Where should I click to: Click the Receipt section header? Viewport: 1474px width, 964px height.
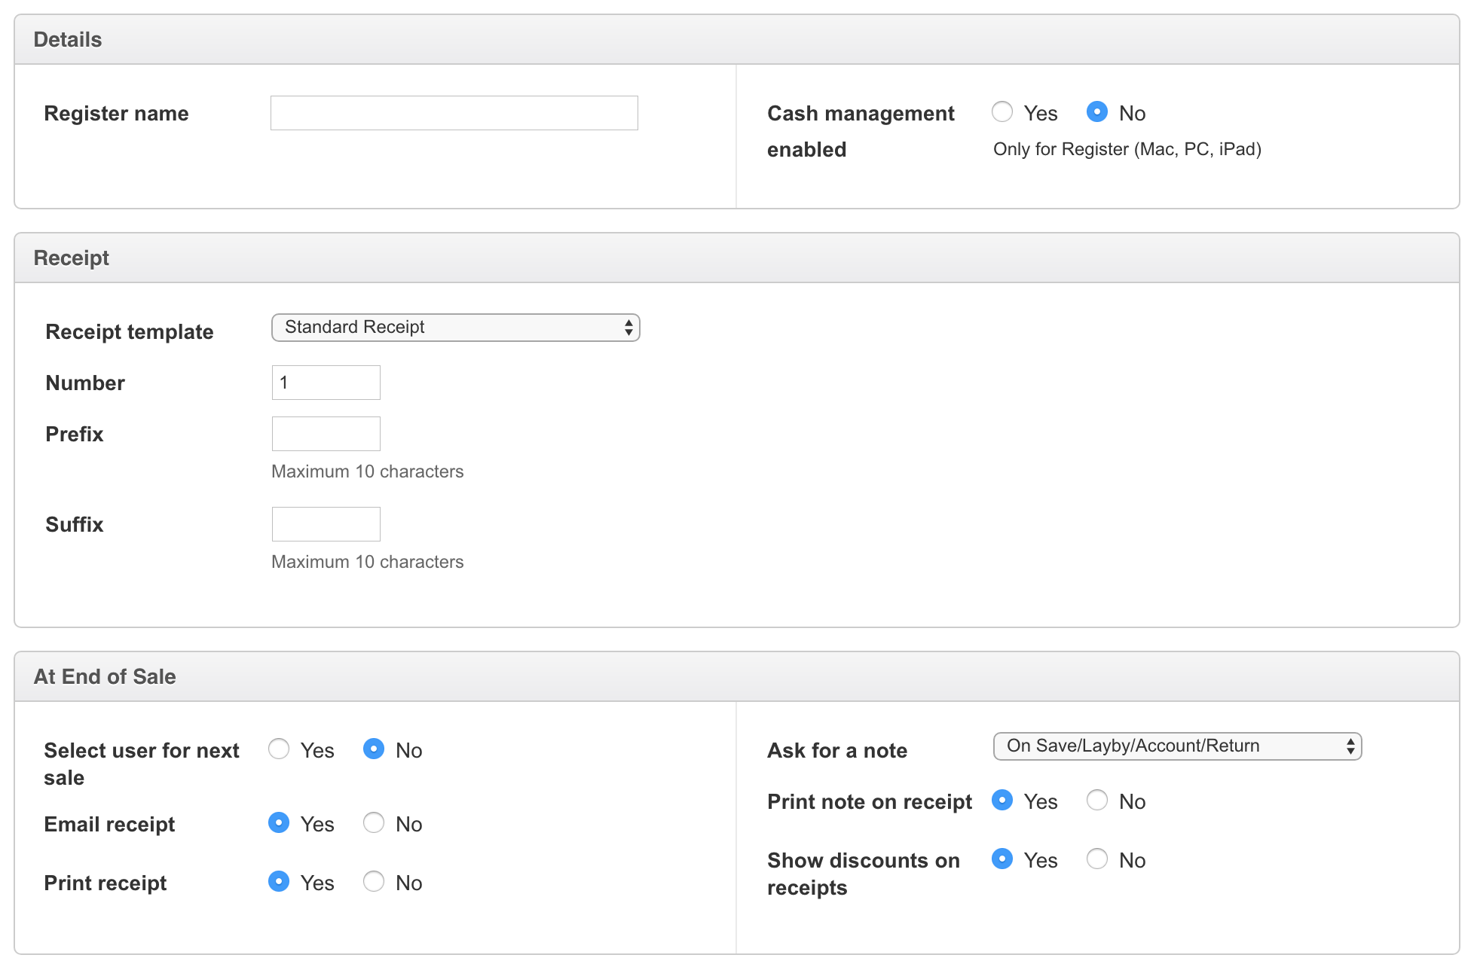point(72,258)
